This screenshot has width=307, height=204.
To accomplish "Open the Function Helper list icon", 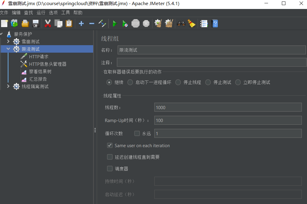I will coord(204,24).
